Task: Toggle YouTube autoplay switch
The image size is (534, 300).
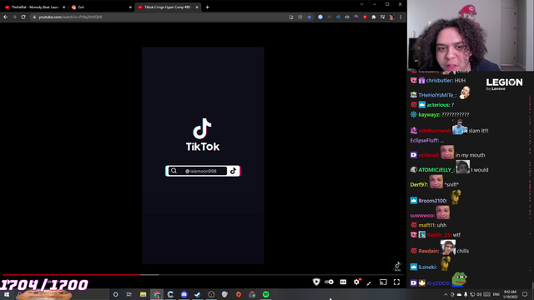Action: click(329, 282)
